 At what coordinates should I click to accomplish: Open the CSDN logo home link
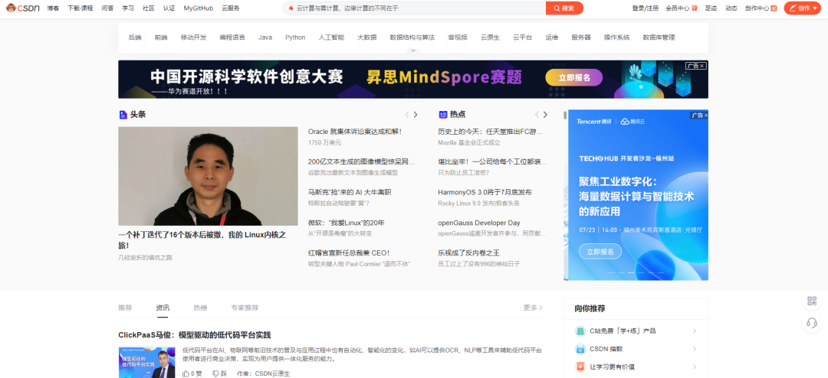[23, 8]
